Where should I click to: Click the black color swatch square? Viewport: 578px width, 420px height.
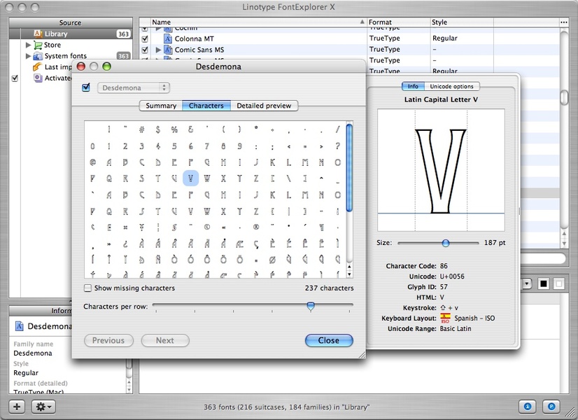tap(542, 283)
